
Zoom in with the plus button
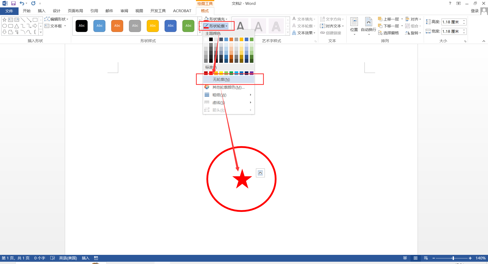click(x=470, y=258)
